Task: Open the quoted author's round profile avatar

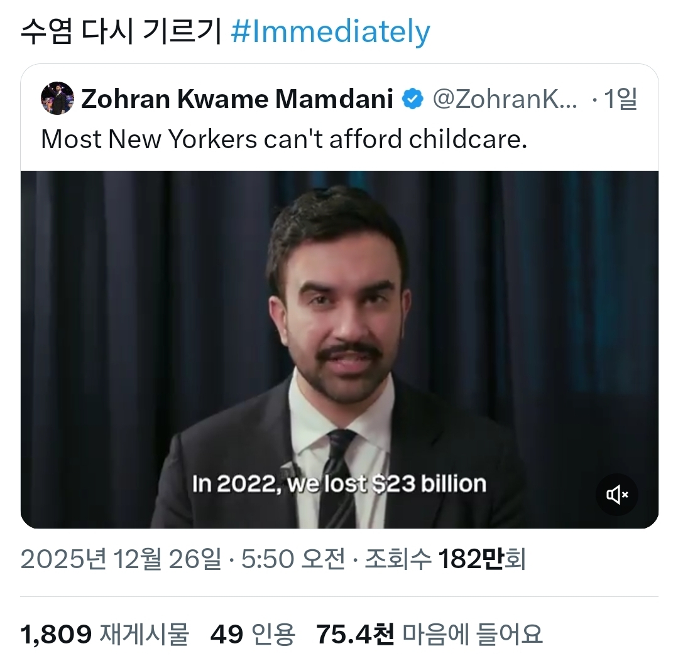Action: 58,99
